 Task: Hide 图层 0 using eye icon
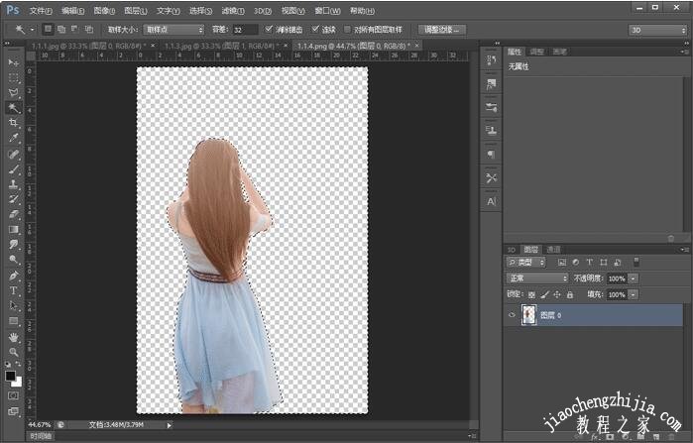[512, 315]
